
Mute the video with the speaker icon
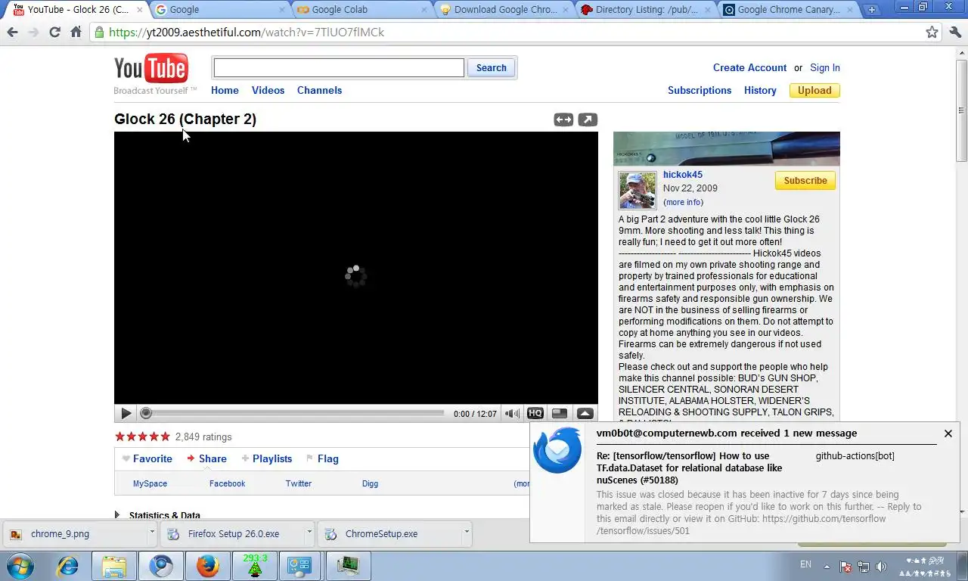(512, 413)
